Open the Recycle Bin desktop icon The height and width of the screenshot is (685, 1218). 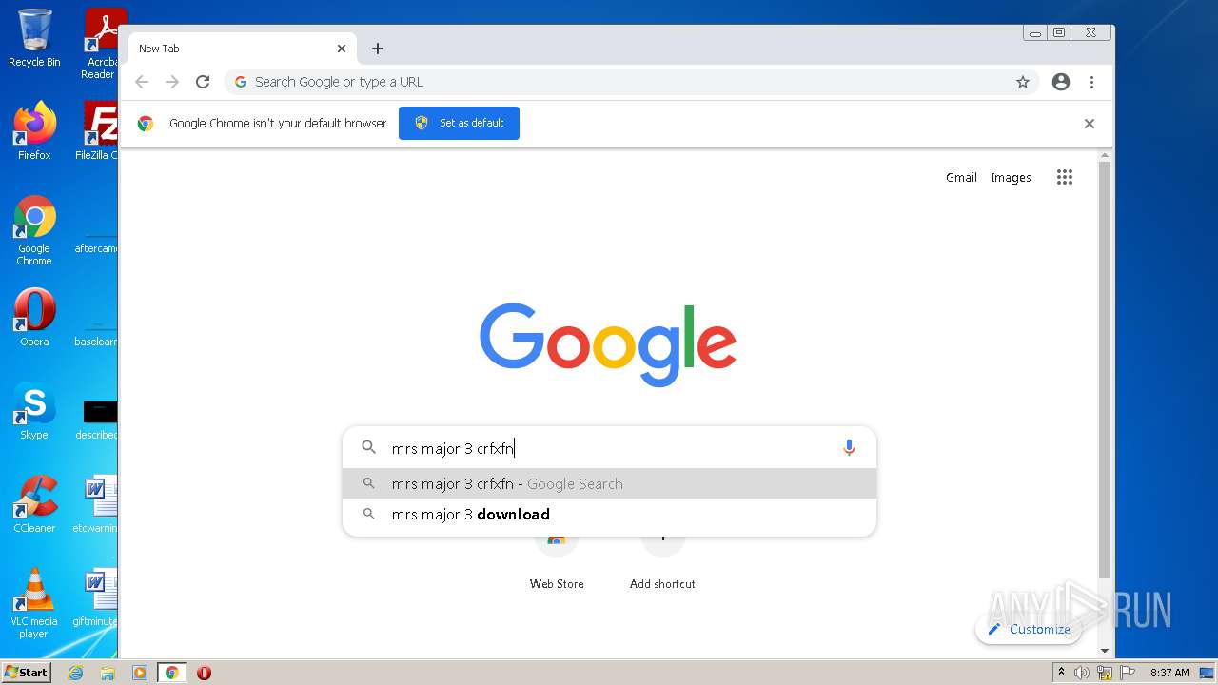point(34,38)
